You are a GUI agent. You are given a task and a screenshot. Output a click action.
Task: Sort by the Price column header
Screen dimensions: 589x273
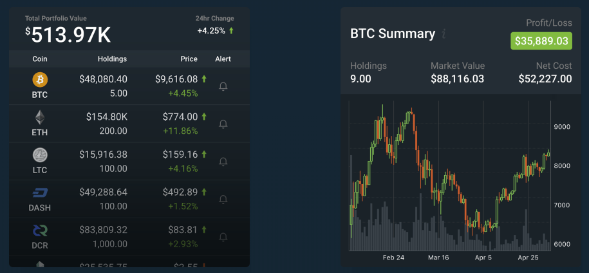pyautogui.click(x=189, y=59)
